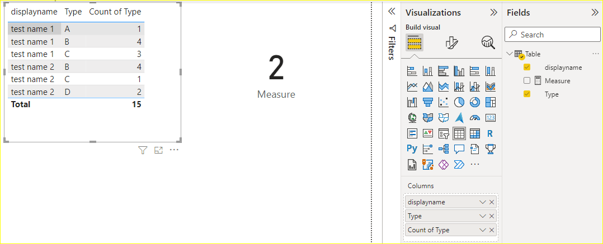Screen dimensions: 603x244
Task: Select the clustered column chart visual
Action: tap(459, 71)
